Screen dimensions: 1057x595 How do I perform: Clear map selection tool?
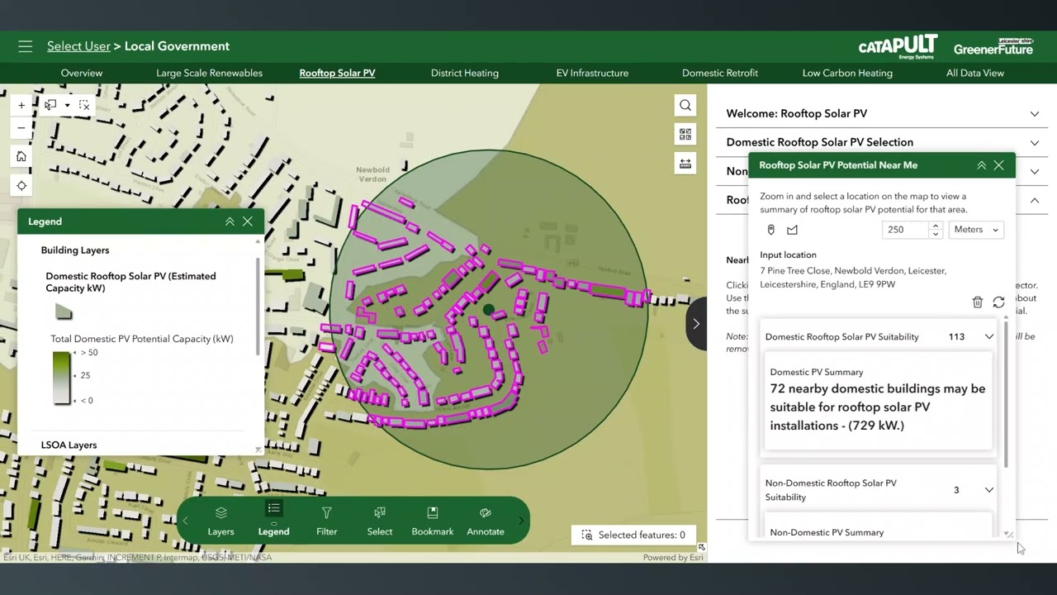[x=84, y=105]
